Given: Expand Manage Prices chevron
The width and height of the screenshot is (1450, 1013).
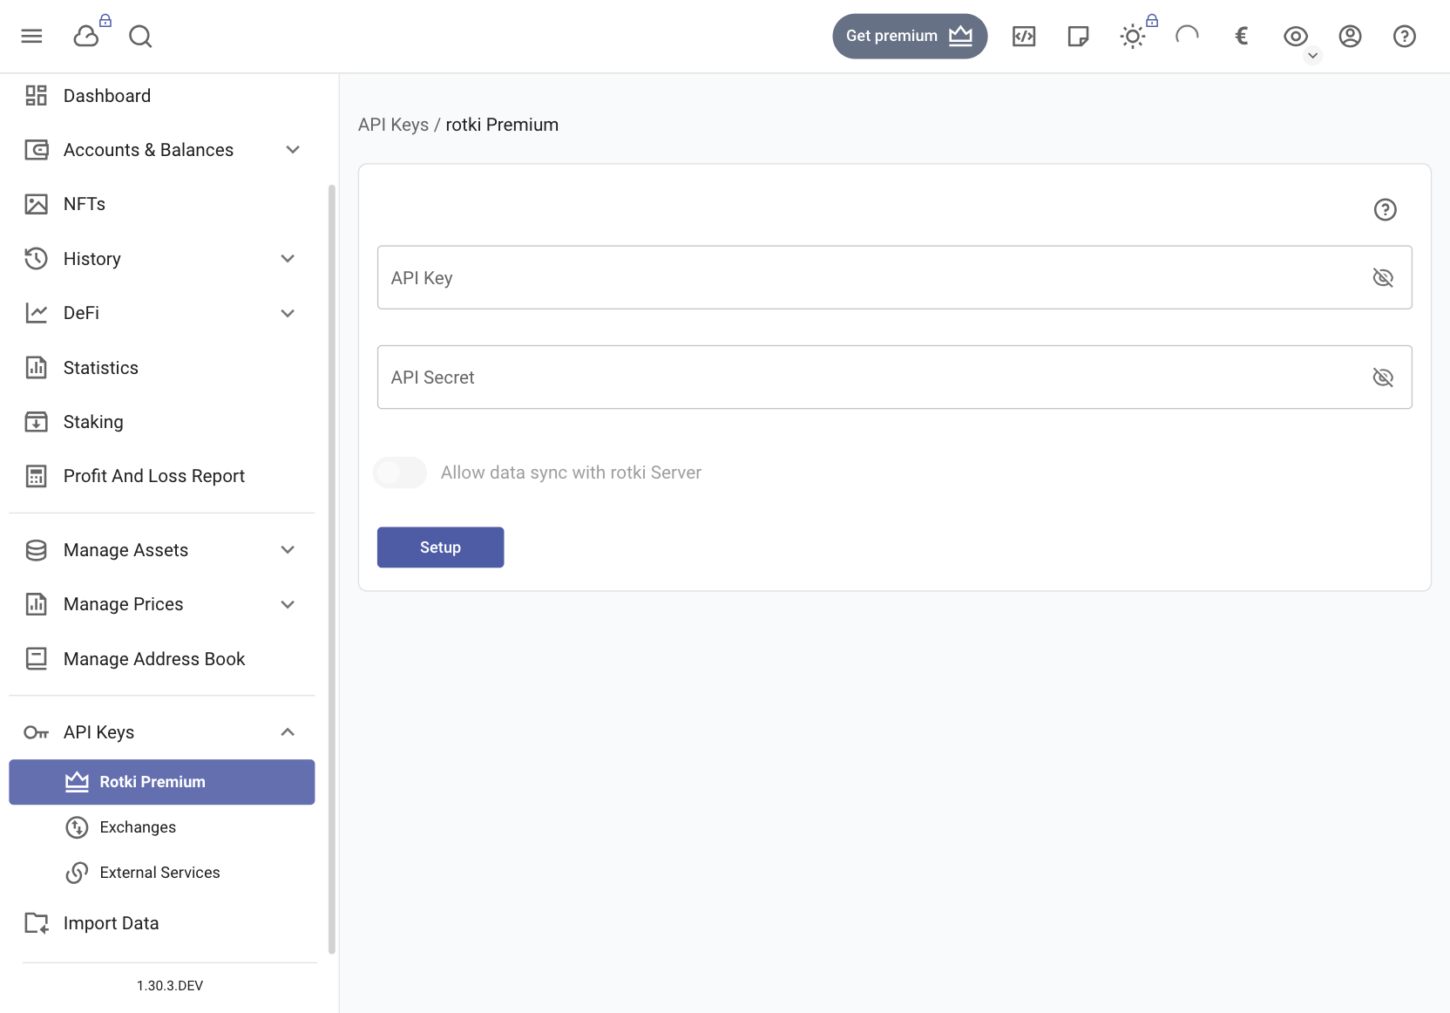Looking at the screenshot, I should click(x=288, y=604).
